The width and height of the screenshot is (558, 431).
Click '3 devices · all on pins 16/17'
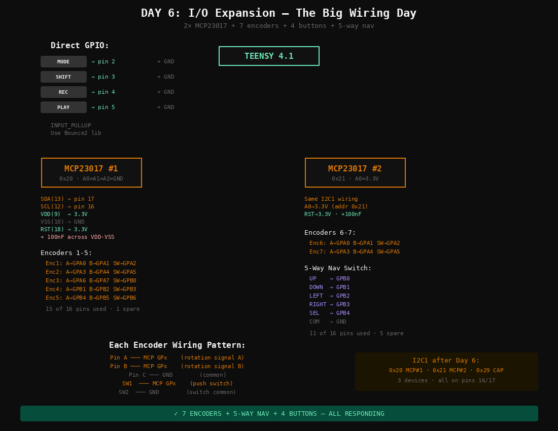pyautogui.click(x=446, y=380)
